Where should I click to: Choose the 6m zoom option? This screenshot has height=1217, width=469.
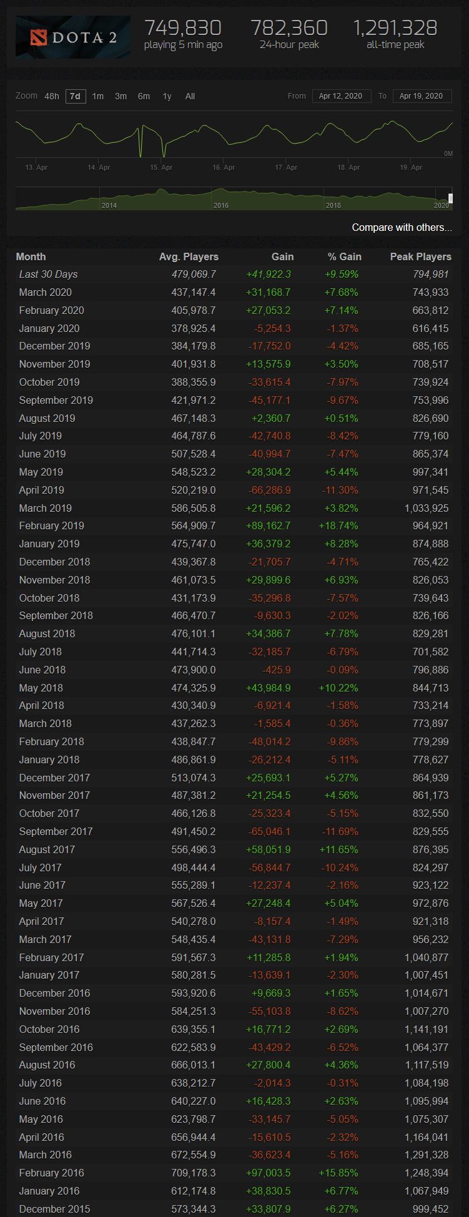click(x=144, y=96)
